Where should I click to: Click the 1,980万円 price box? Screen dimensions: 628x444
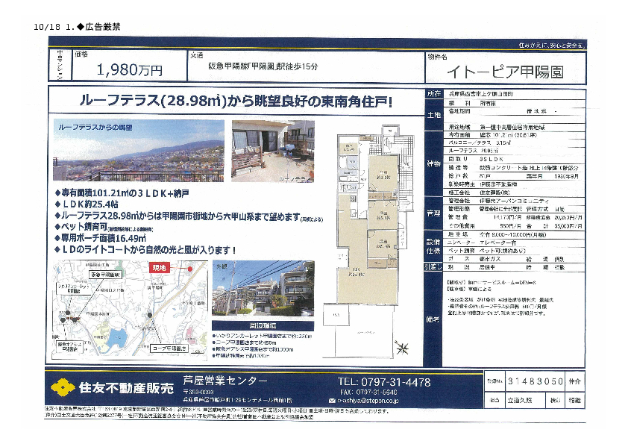130,70
